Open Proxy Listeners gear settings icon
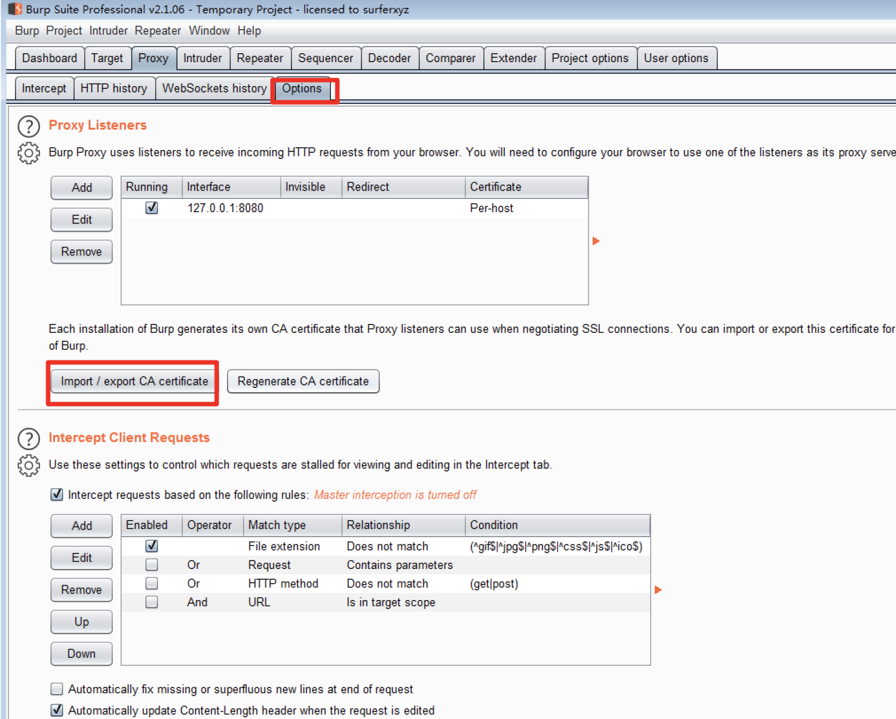This screenshot has height=719, width=896. [x=29, y=153]
